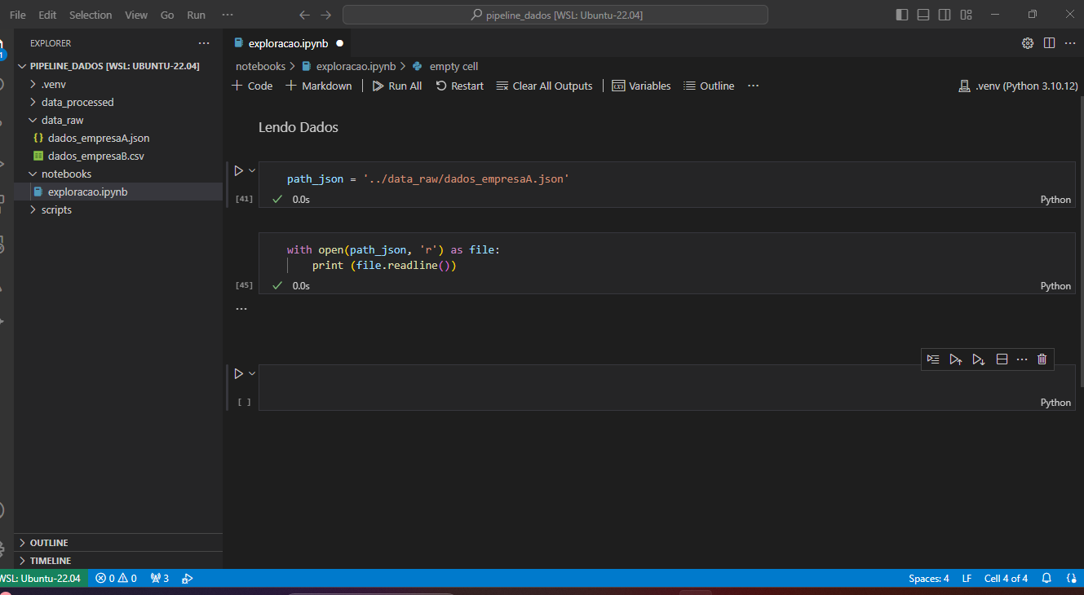Expand the OUTLINE section
The image size is (1084, 595).
click(118, 543)
